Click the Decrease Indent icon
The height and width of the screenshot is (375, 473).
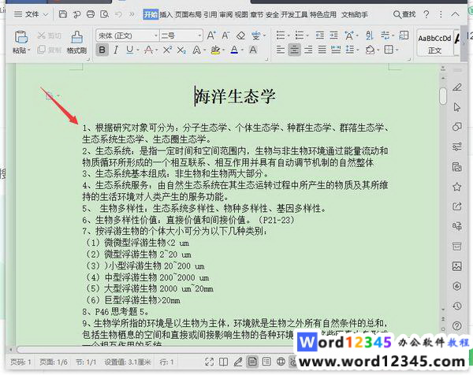click(x=320, y=35)
